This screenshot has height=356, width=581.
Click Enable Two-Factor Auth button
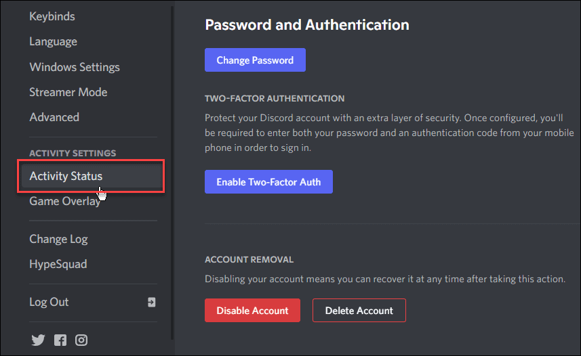[268, 181]
